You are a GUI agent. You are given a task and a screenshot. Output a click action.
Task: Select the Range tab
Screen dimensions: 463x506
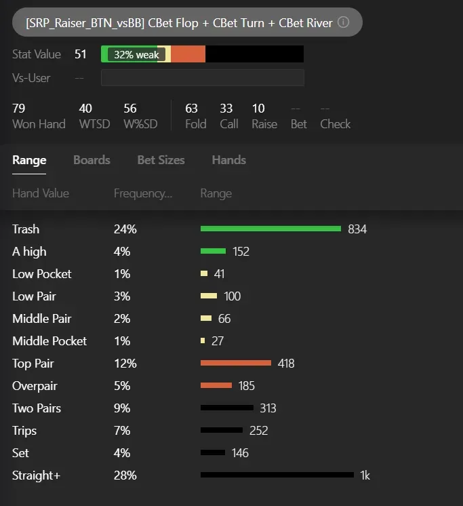pos(29,160)
